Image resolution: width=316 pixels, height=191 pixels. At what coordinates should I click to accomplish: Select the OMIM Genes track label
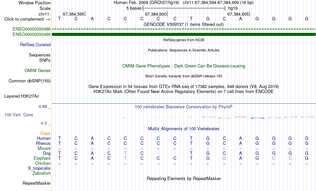coord(38,71)
